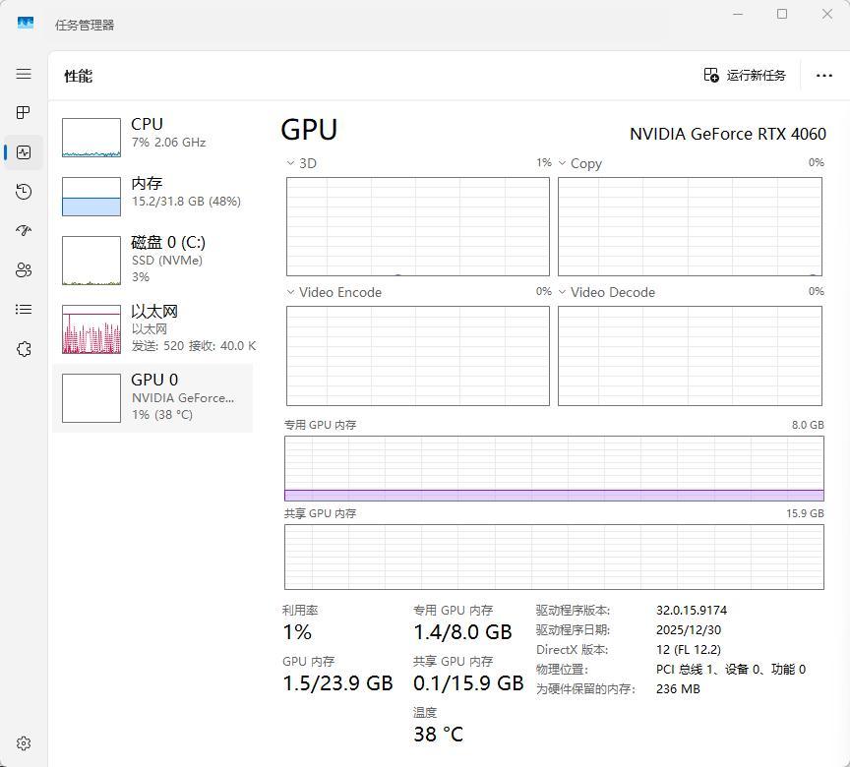The width and height of the screenshot is (850, 767).
Task: Select the GPU 0 entry
Action: (152, 397)
